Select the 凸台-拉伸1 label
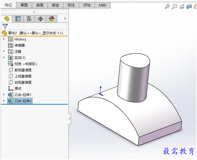The image size is (197, 160). (23, 95)
